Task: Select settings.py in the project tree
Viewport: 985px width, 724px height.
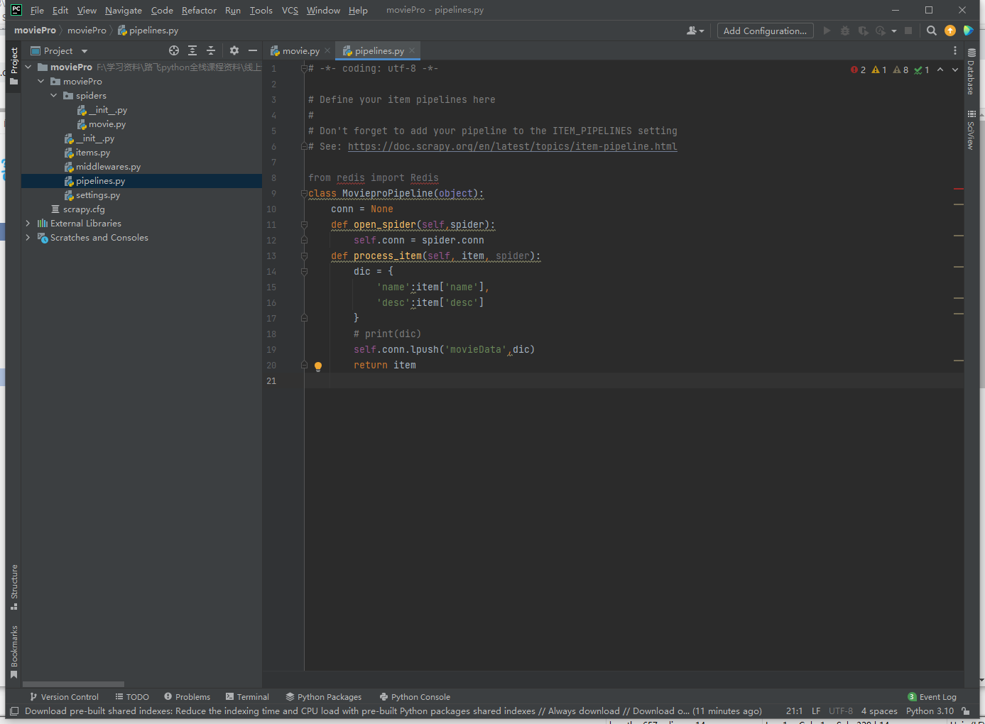Action: pyautogui.click(x=98, y=195)
